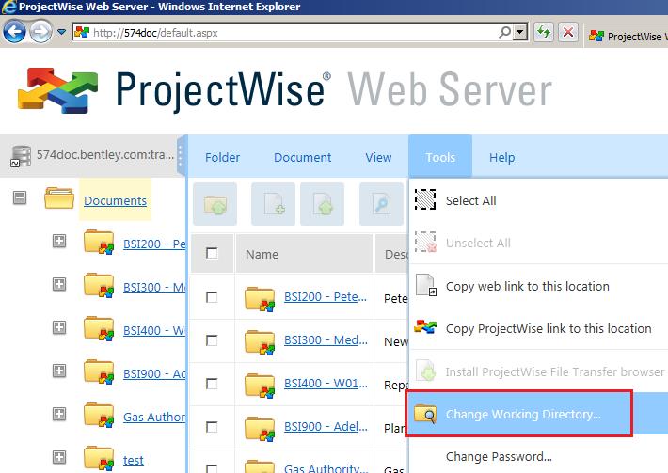Click the 574doc.bentley.com datasource label

pos(105,154)
